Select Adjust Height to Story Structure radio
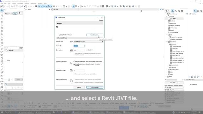Viewport: 203px width, 114px height. (74, 79)
